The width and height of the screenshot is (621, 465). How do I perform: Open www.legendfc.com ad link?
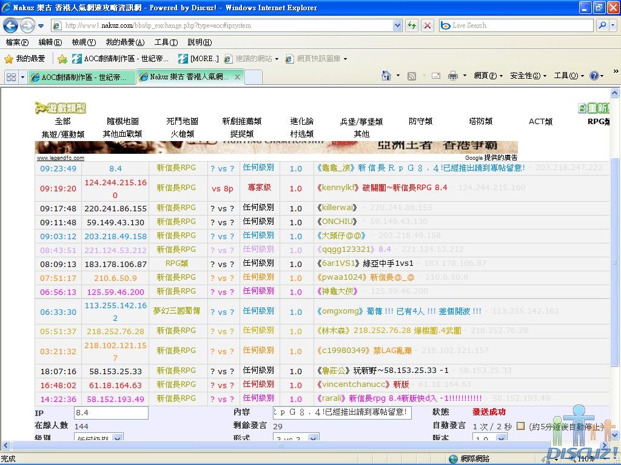61,158
